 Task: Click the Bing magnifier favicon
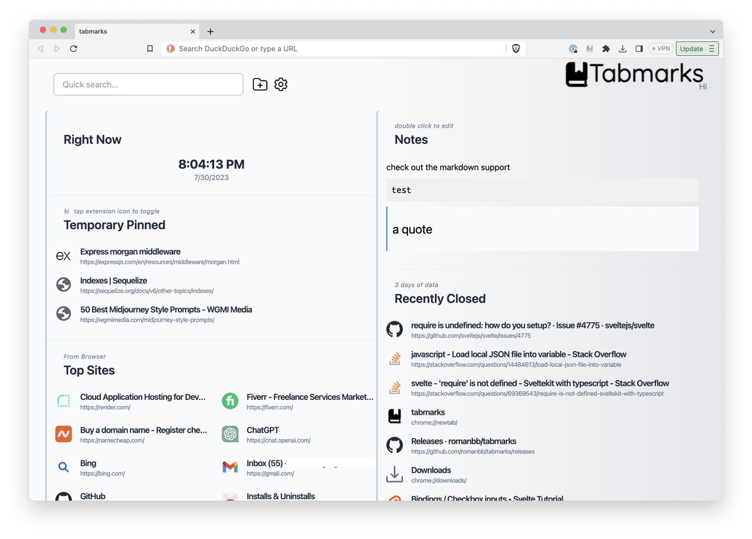63,467
